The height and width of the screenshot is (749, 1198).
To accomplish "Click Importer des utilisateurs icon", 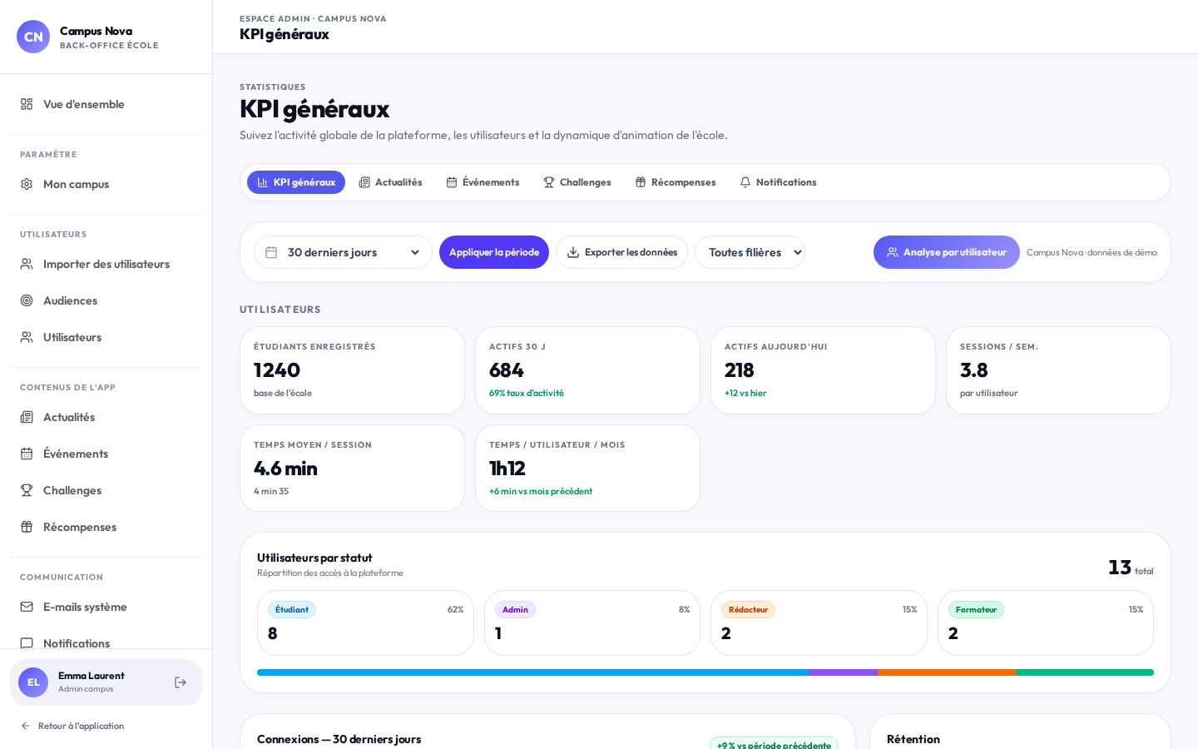I will coord(27,264).
